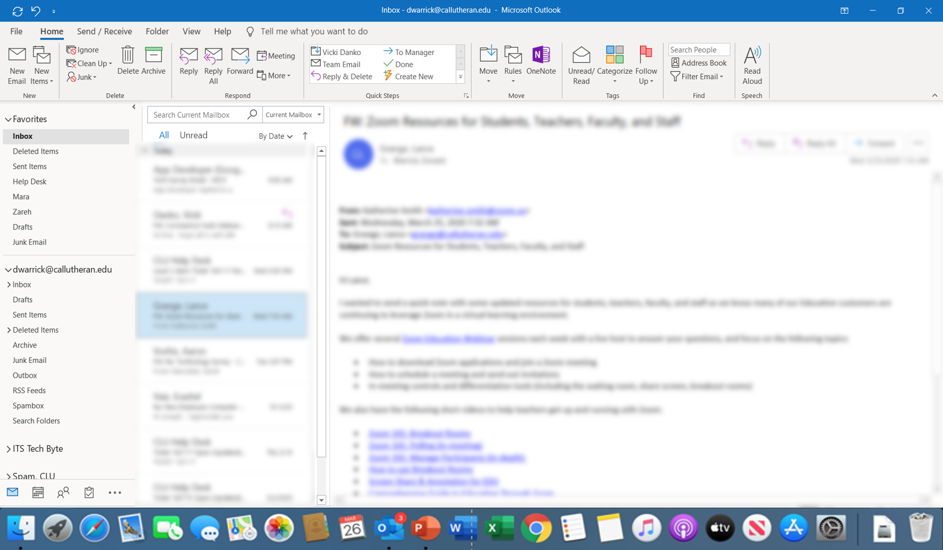943x550 pixels.
Task: Change the Current Mailbox search scope
Action: pyautogui.click(x=293, y=115)
